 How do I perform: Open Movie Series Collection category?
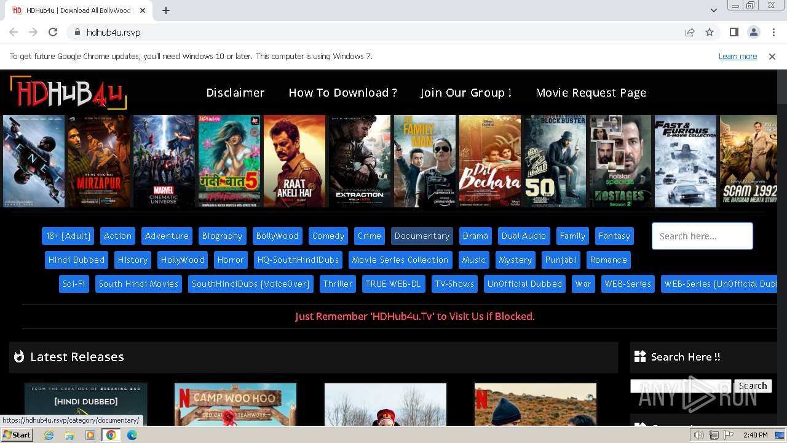400,260
